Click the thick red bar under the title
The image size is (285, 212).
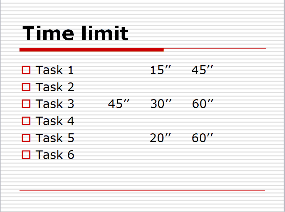[x=91, y=50]
